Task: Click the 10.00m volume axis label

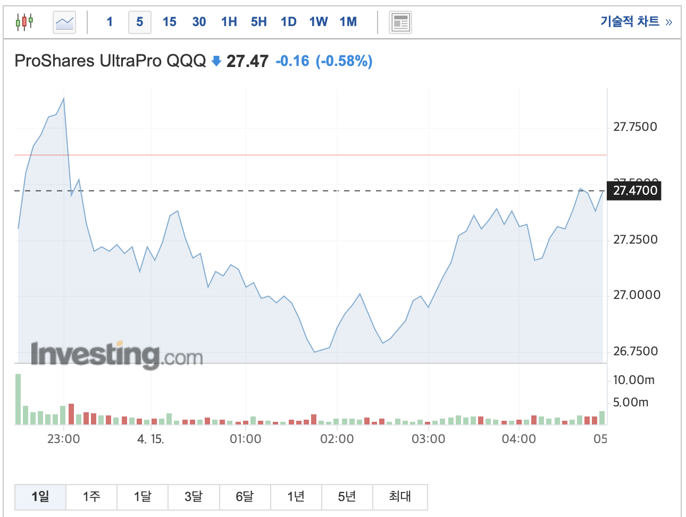Action: pyautogui.click(x=633, y=380)
